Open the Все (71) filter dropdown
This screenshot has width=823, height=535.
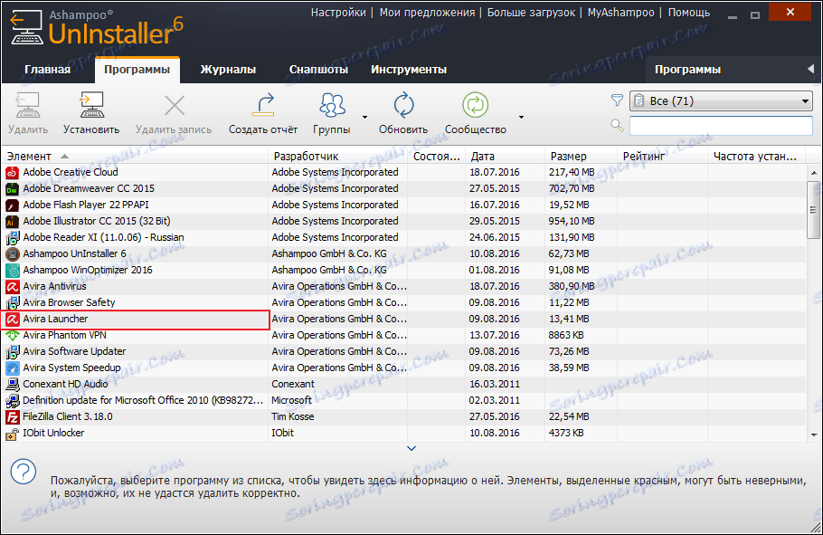pos(721,100)
